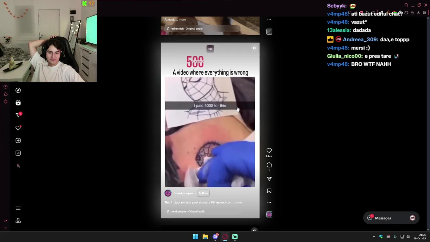Open Opera history clock icon

(x=5, y=87)
